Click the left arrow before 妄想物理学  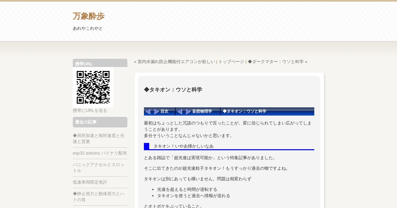[180, 112]
